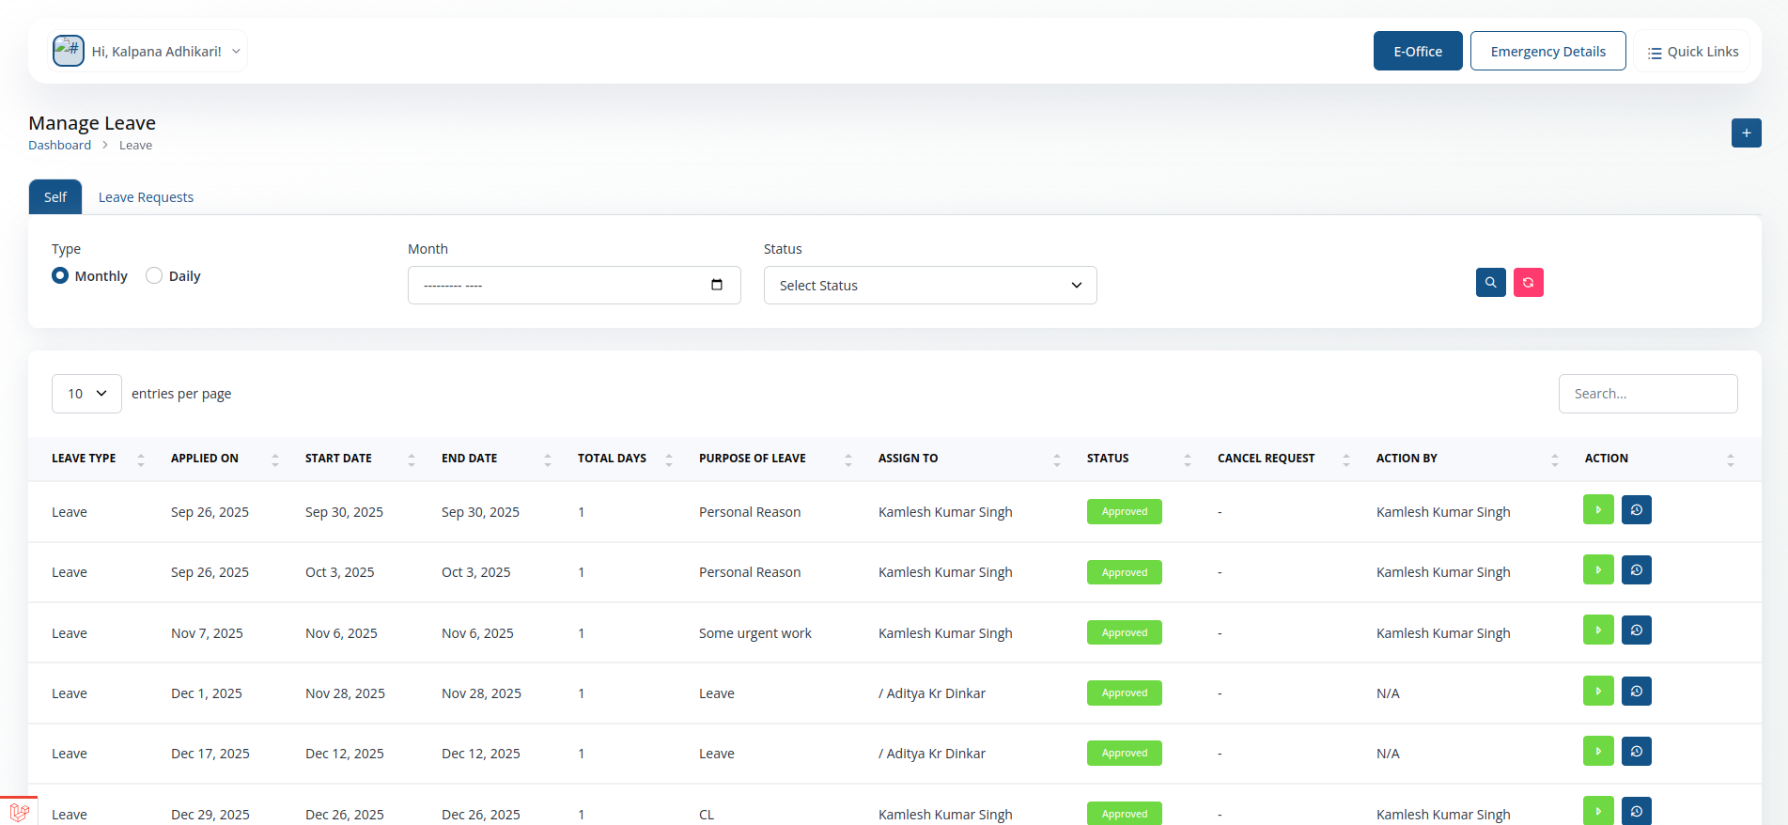Open the Select Status dropdown
Image resolution: width=1788 pixels, height=825 pixels.
(930, 285)
